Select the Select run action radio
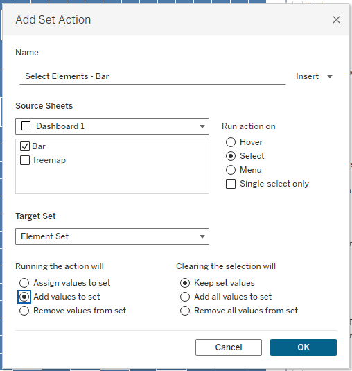 coord(231,156)
